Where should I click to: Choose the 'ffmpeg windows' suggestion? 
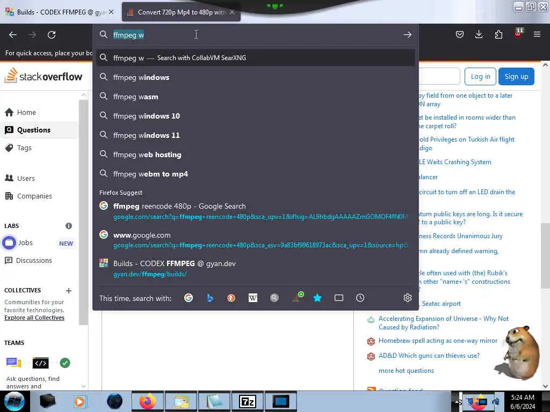[255, 77]
